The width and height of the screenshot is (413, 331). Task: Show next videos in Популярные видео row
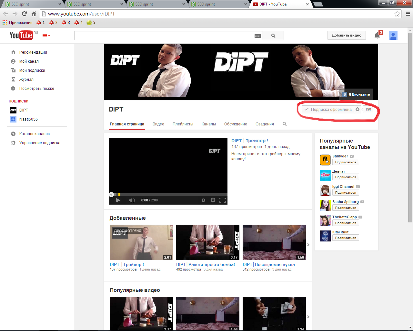coord(308,317)
